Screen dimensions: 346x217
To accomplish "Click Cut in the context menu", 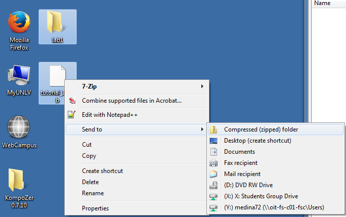I will (x=87, y=145).
